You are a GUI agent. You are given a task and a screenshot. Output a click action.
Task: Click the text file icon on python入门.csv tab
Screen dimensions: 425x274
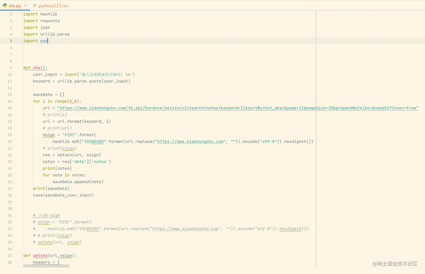tap(35, 5)
